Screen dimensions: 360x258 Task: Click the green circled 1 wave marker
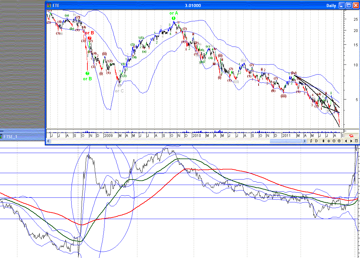[x=174, y=18]
